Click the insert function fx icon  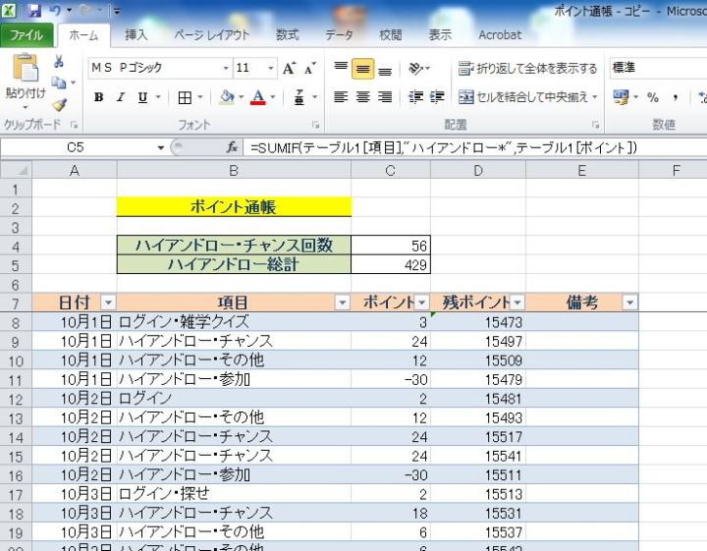(x=233, y=147)
